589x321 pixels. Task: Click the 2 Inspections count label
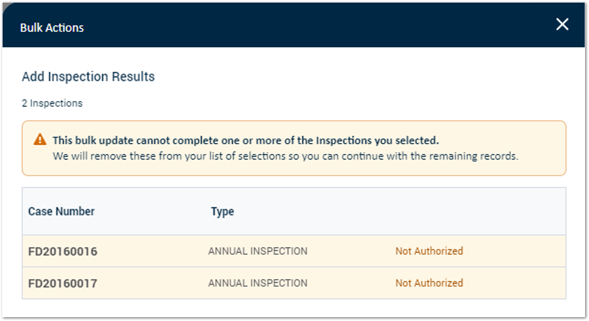(x=51, y=103)
